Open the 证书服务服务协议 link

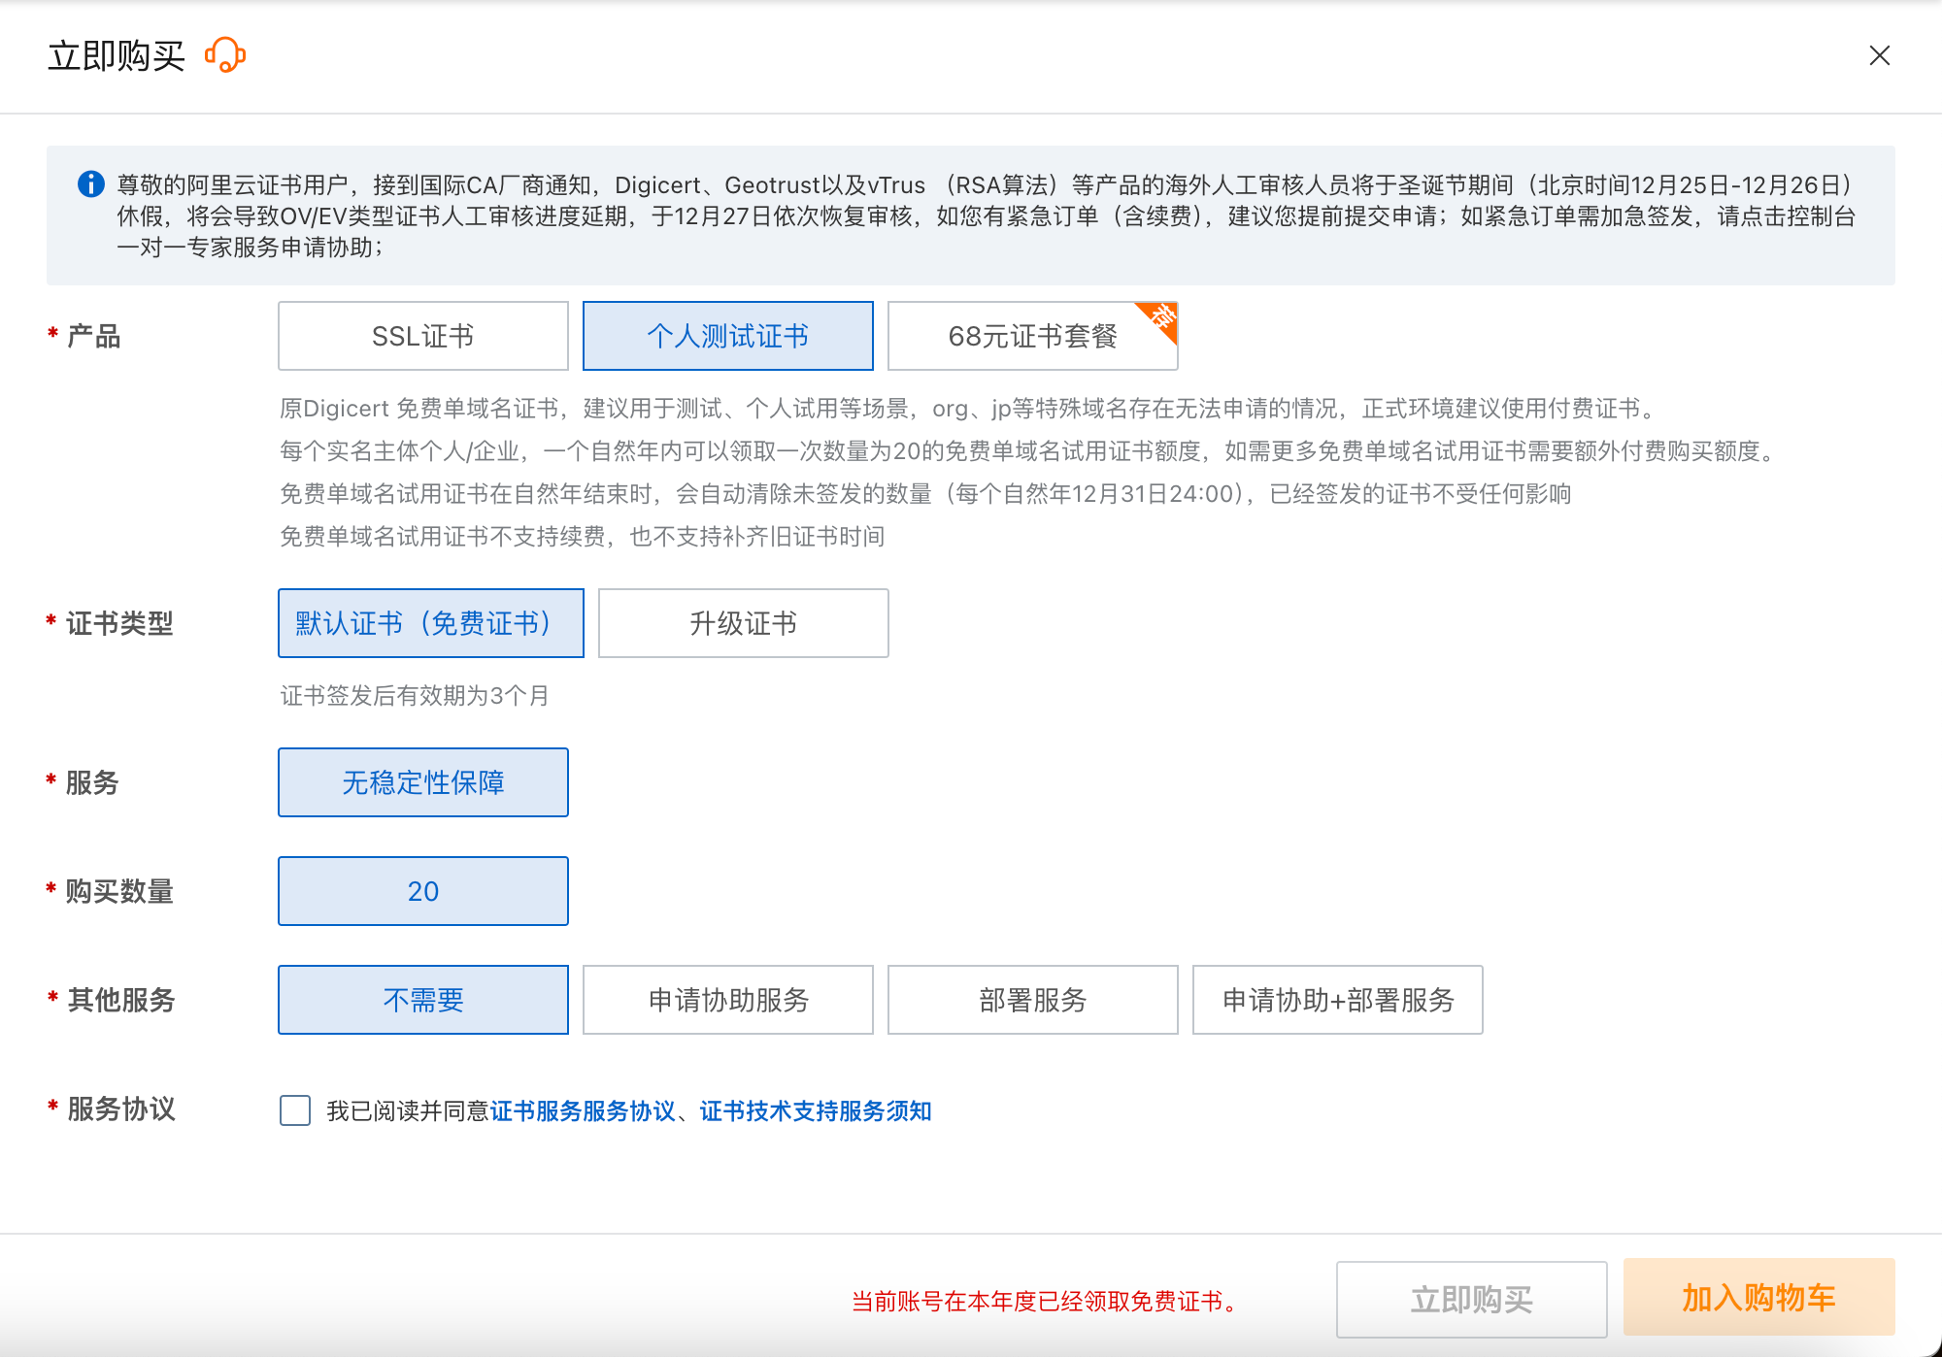click(x=583, y=1110)
